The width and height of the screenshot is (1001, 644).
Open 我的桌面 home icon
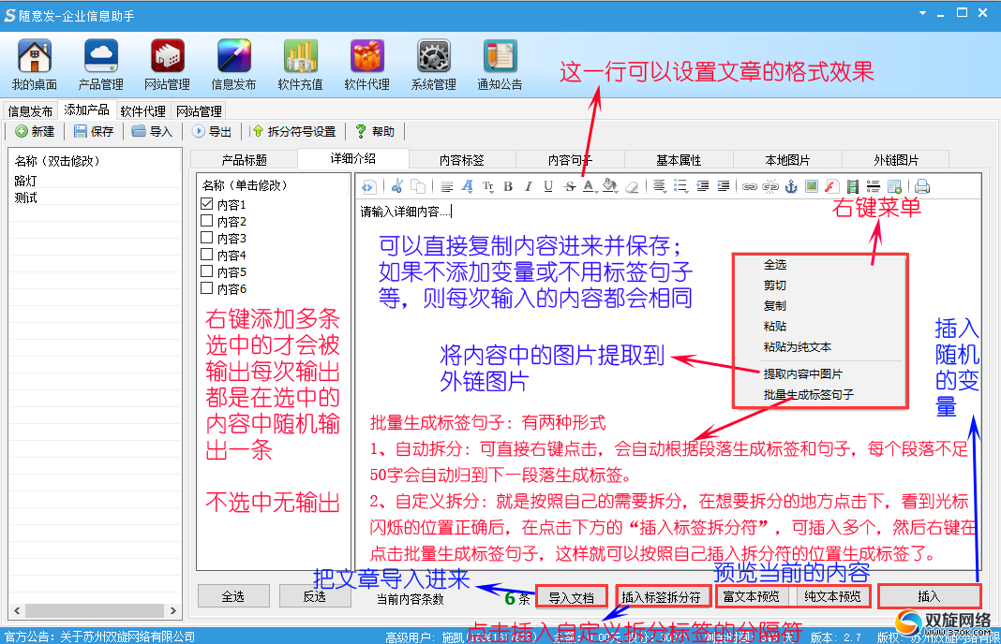click(x=35, y=65)
